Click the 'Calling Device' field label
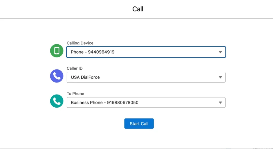The image size is (273, 149). 80,43
